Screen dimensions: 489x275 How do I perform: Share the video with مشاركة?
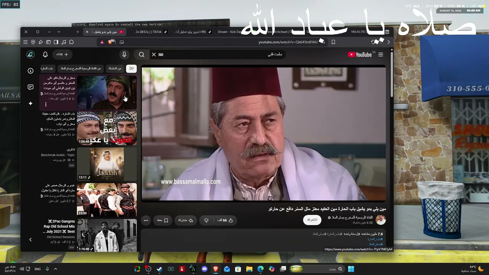coord(186,220)
